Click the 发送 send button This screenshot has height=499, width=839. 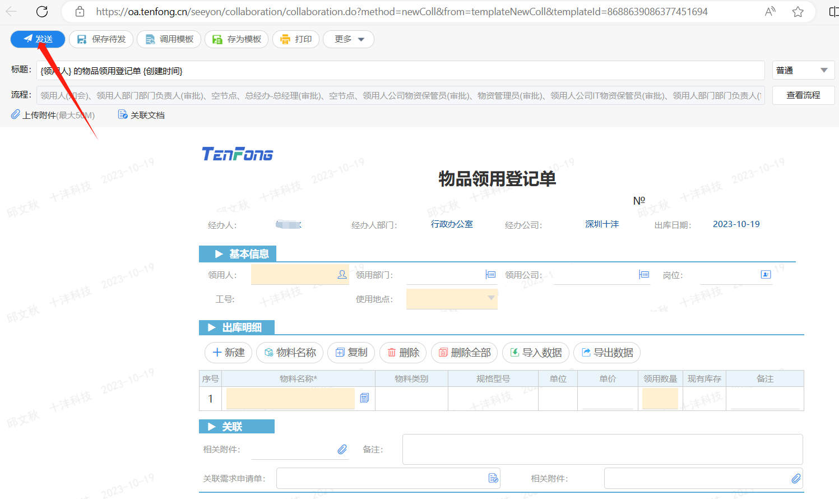point(38,39)
